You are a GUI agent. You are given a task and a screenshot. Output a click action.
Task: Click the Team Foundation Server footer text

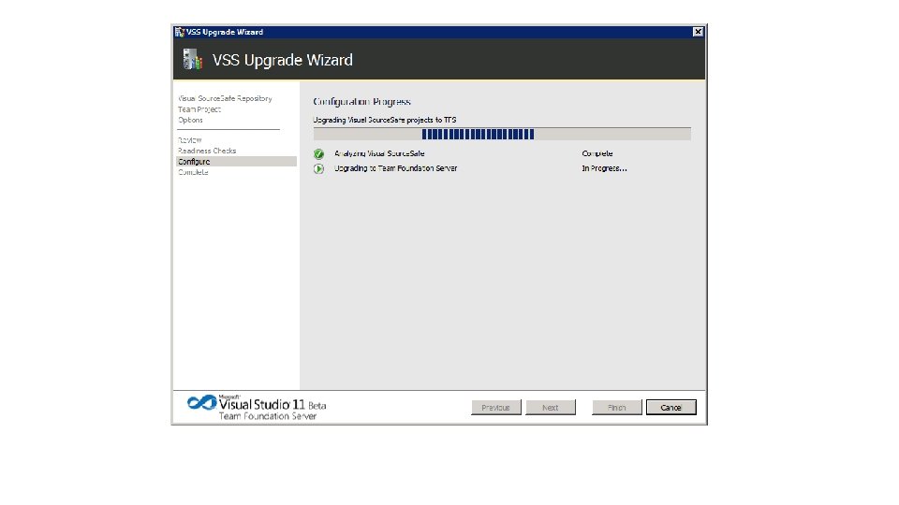pyautogui.click(x=267, y=416)
